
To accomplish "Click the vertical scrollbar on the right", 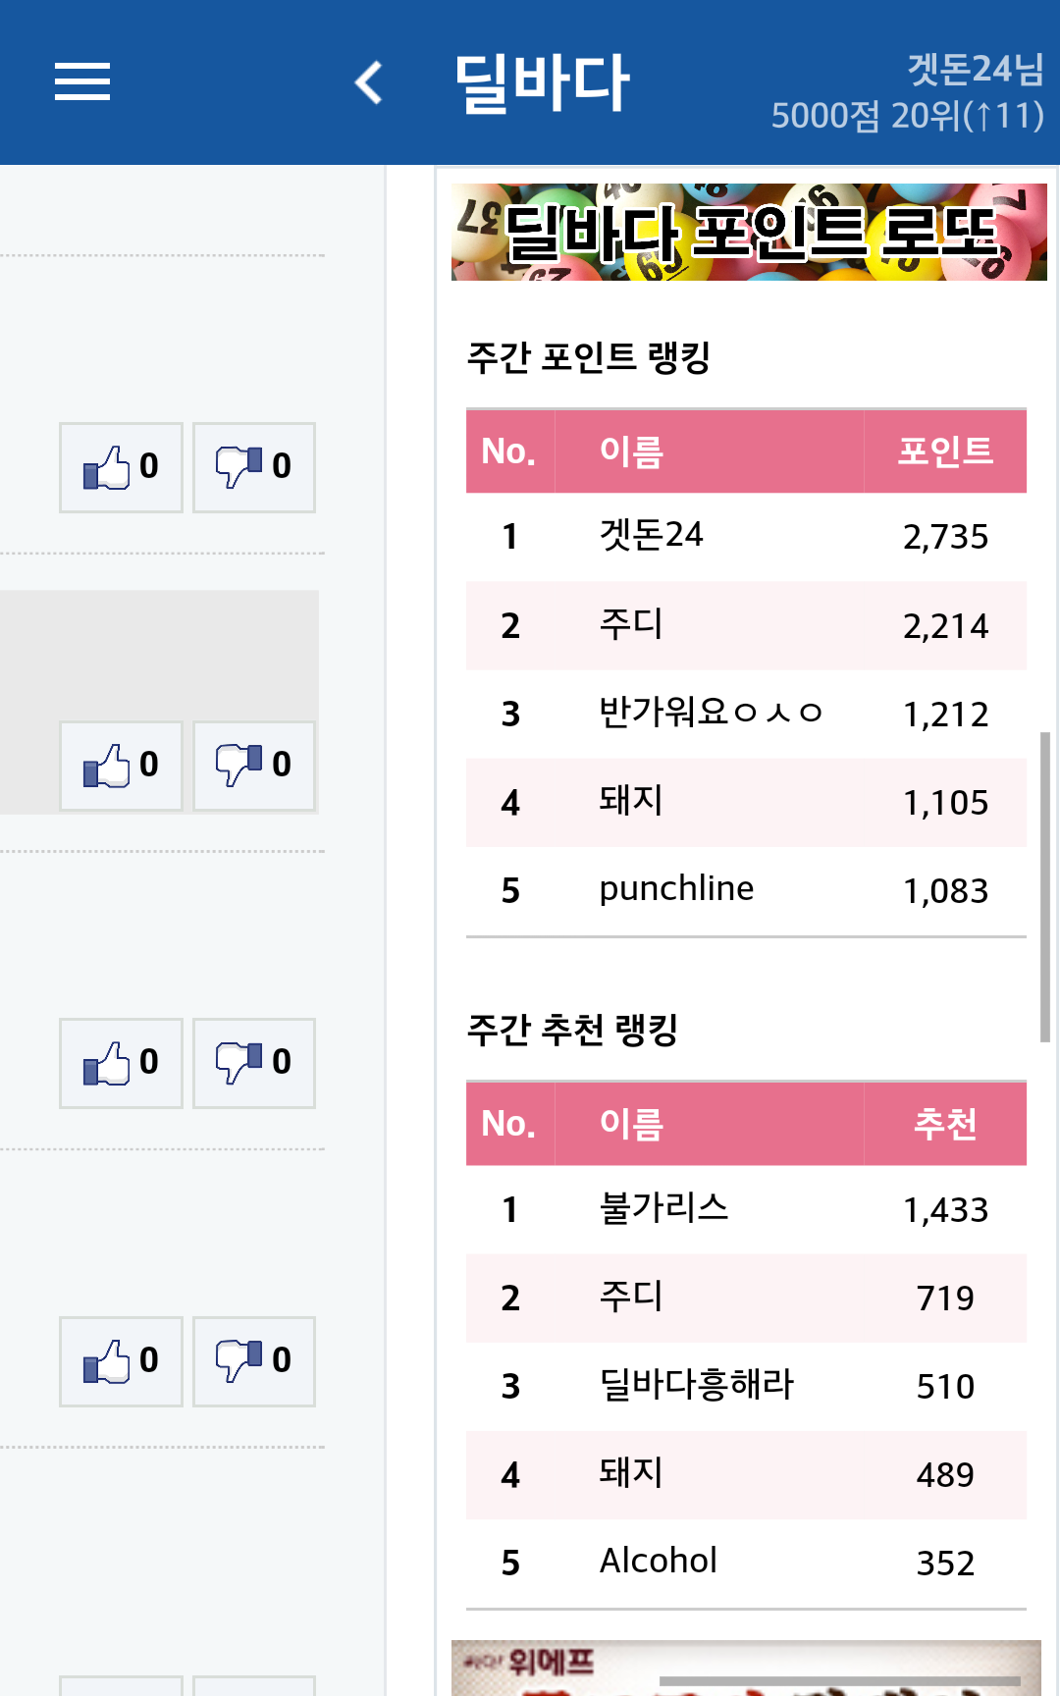I will pyautogui.click(x=1045, y=885).
